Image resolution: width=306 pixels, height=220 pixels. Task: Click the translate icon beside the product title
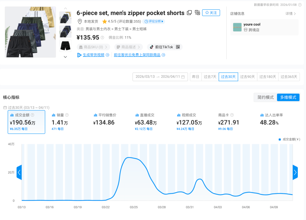coord(197,13)
